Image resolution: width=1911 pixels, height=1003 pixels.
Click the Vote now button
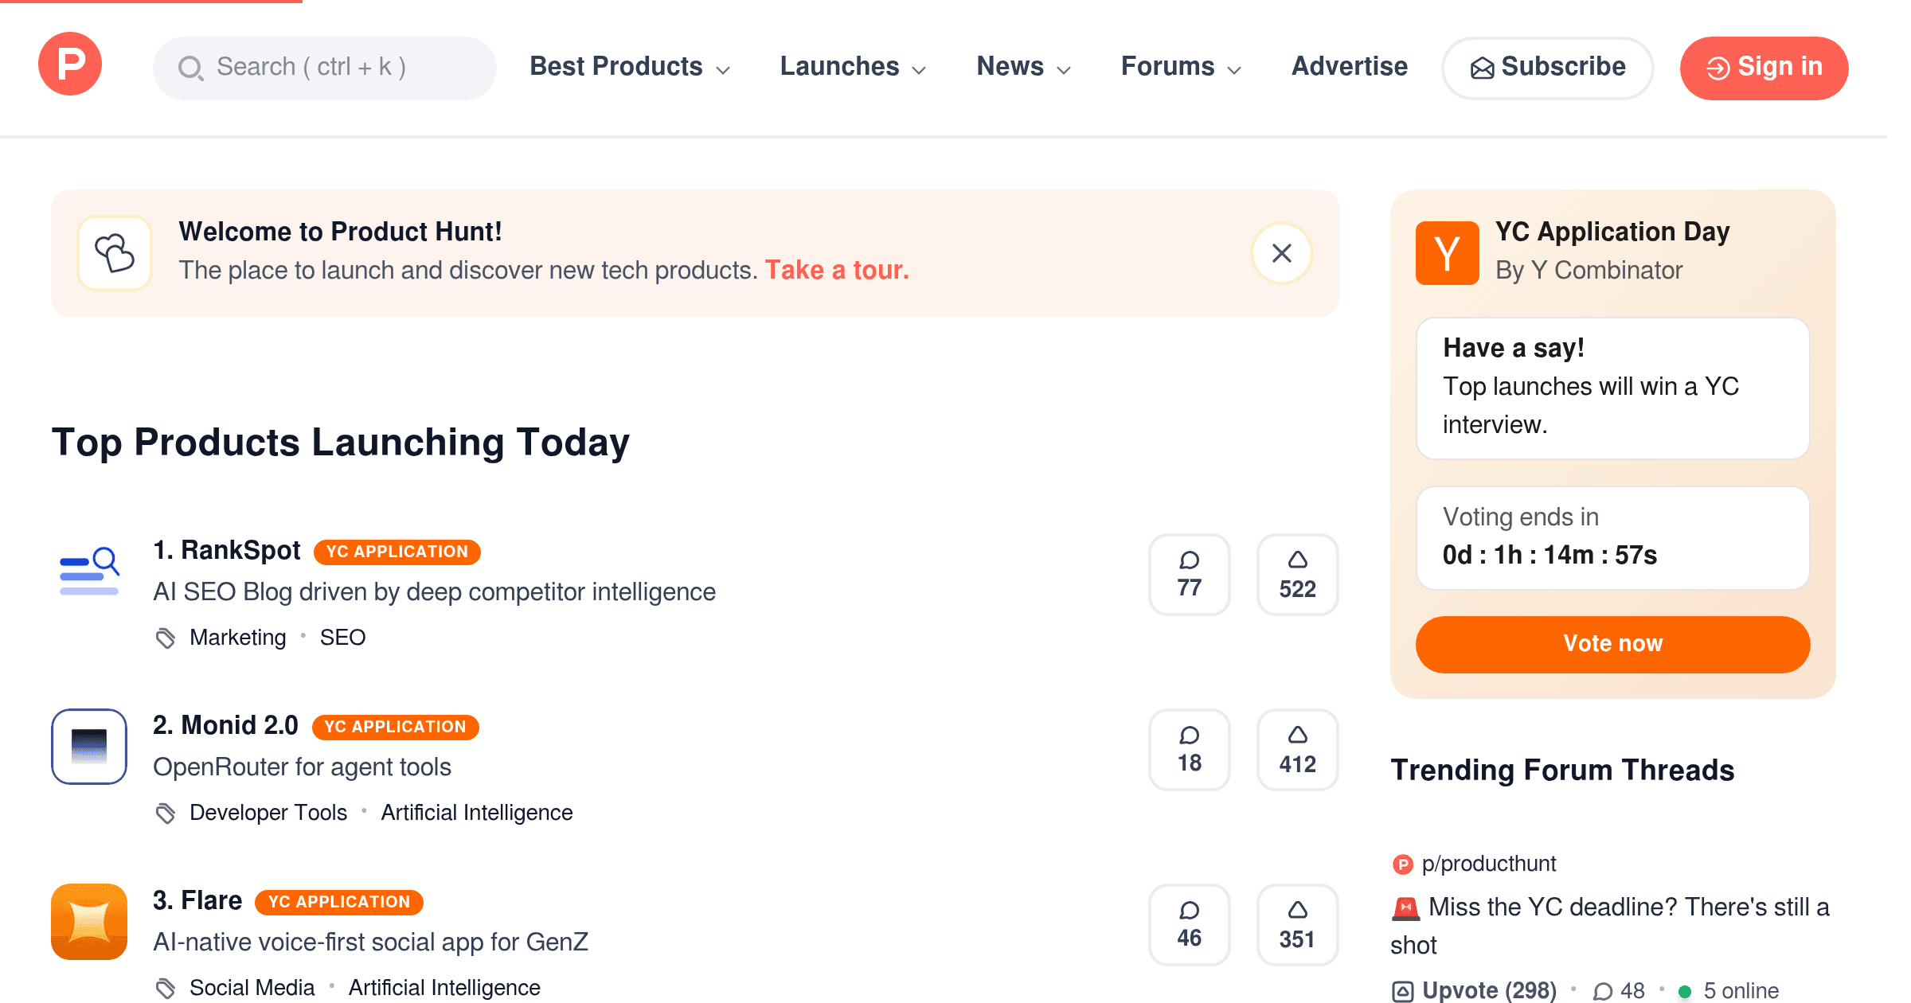[x=1613, y=644]
